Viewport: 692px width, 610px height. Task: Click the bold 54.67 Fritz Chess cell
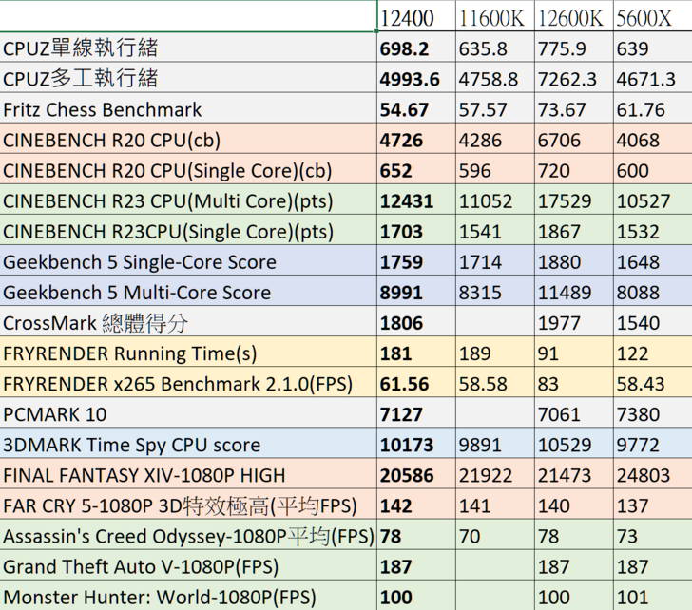click(416, 107)
